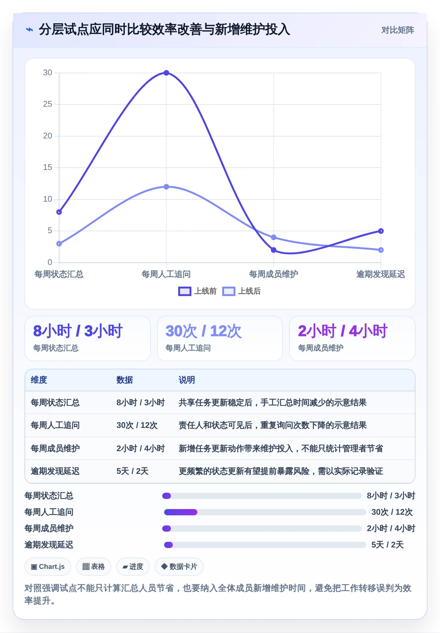Click the 5天 / 2天 progress value
The image size is (440, 633).
click(388, 545)
